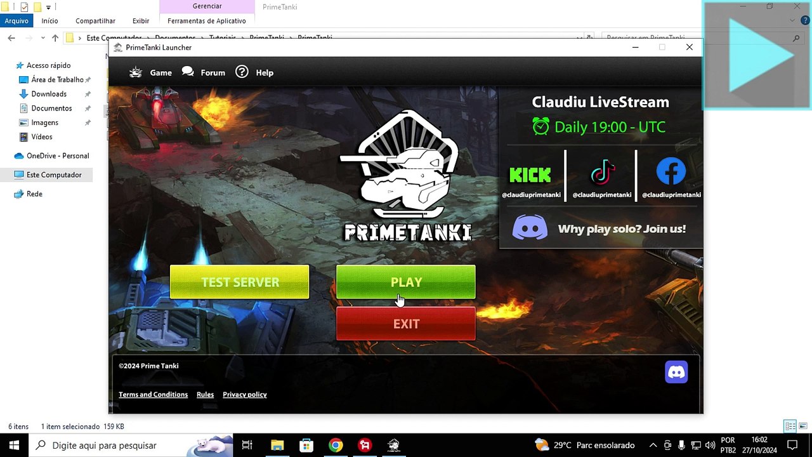Open the Forum menu item
This screenshot has height=457, width=812.
(213, 72)
